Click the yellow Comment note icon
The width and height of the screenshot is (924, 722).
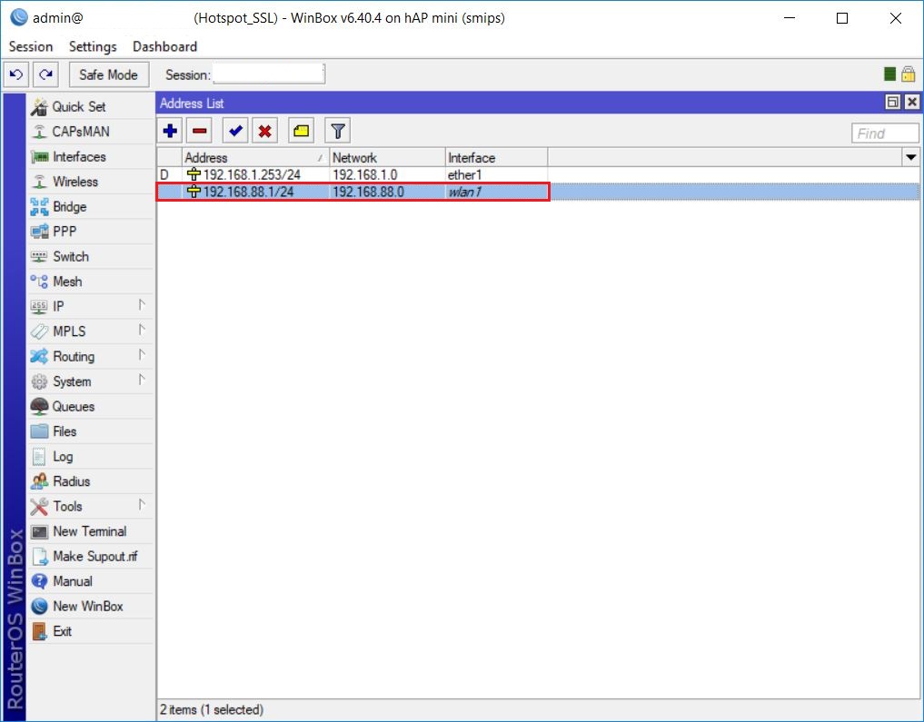[x=301, y=131]
